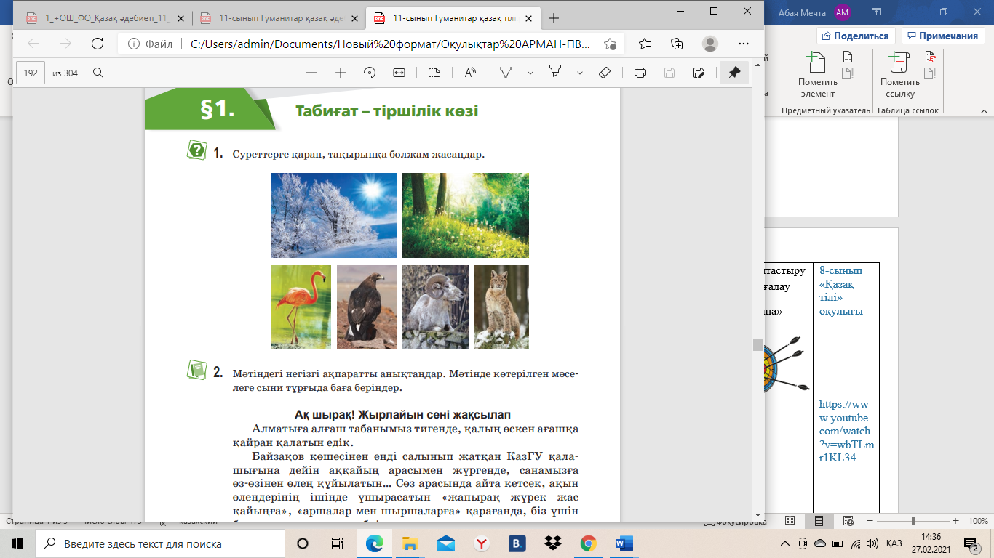Select the PDF Erase tool
This screenshot has width=994, height=558.
[x=604, y=73]
